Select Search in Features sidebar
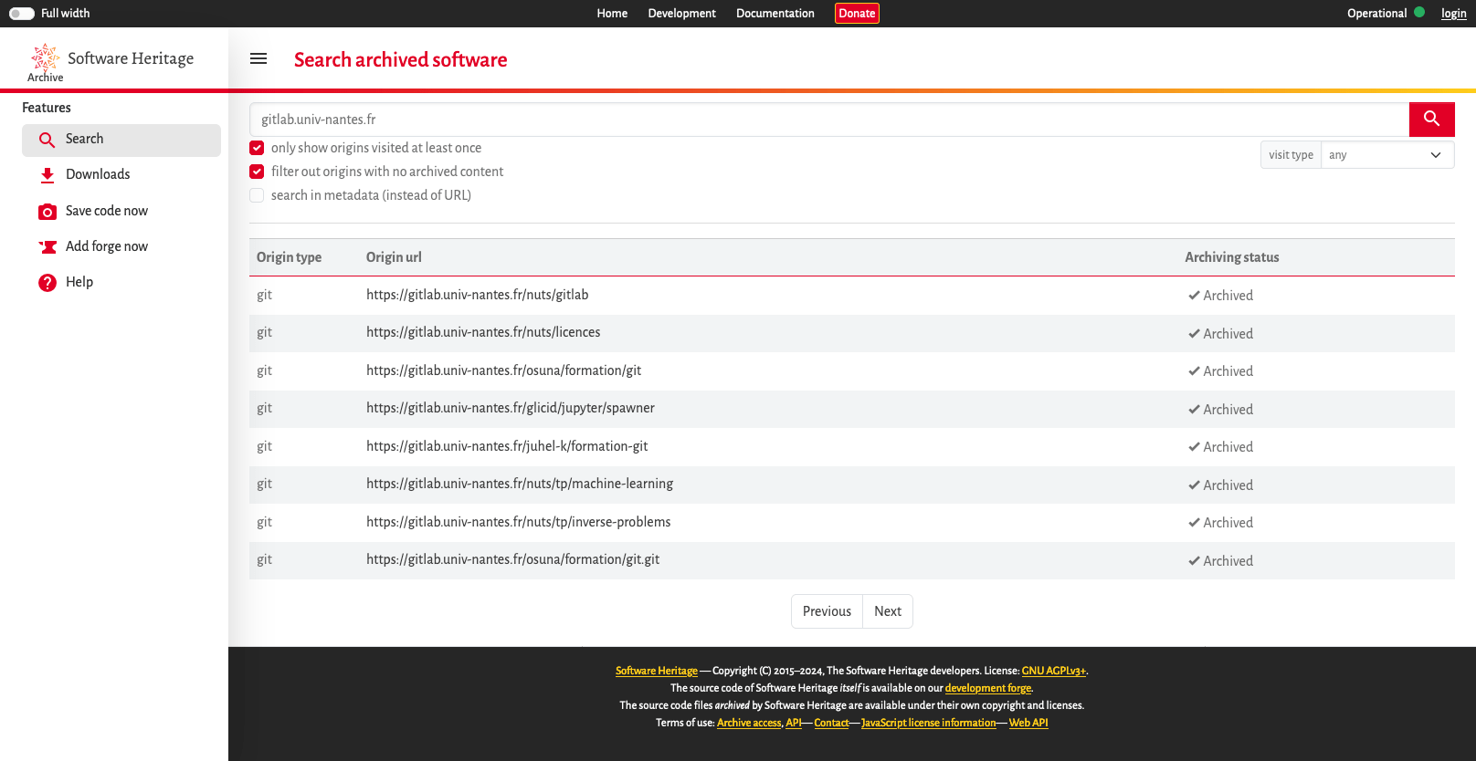 pos(121,141)
